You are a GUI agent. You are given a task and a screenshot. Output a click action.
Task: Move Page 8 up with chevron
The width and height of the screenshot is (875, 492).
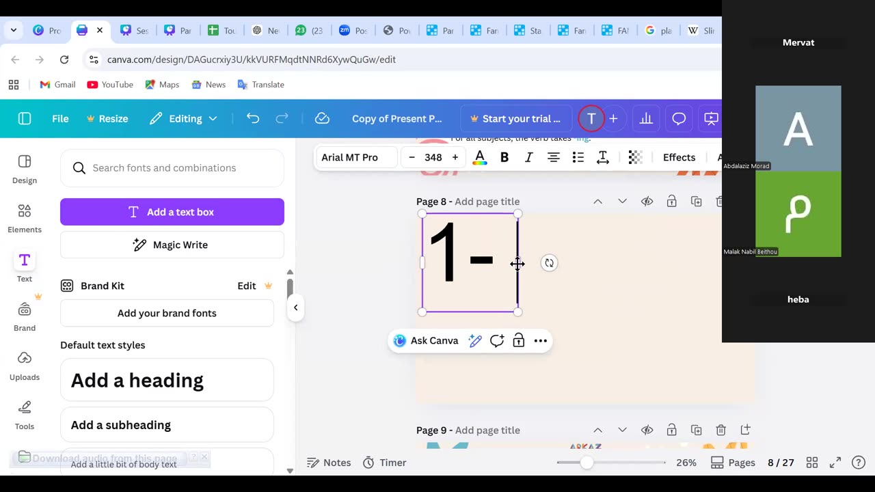coord(597,201)
